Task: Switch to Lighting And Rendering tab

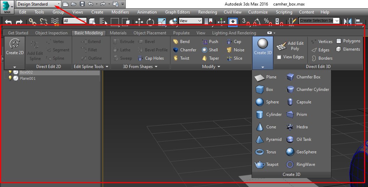Action: coord(234,33)
